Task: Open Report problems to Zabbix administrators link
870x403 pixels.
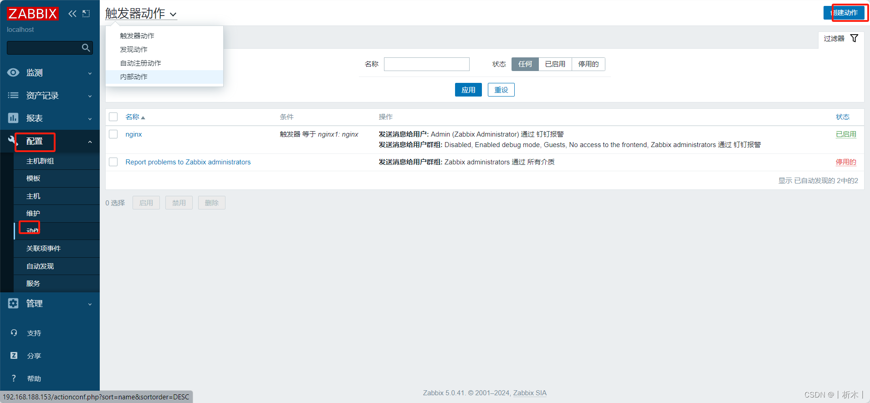Action: click(188, 162)
